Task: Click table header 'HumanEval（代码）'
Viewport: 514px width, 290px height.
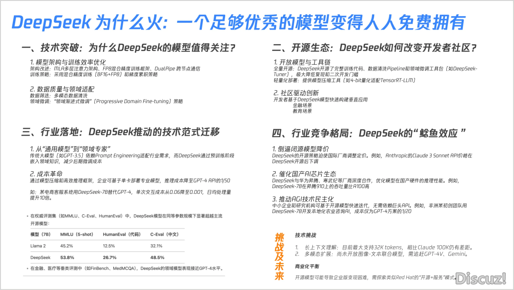Action: (122, 234)
